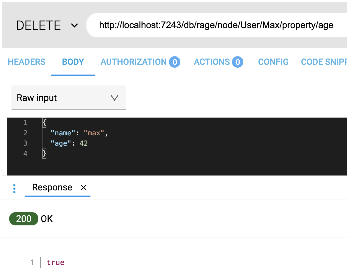Open the AUTHORIZATION tab
347x277 pixels.
click(134, 62)
